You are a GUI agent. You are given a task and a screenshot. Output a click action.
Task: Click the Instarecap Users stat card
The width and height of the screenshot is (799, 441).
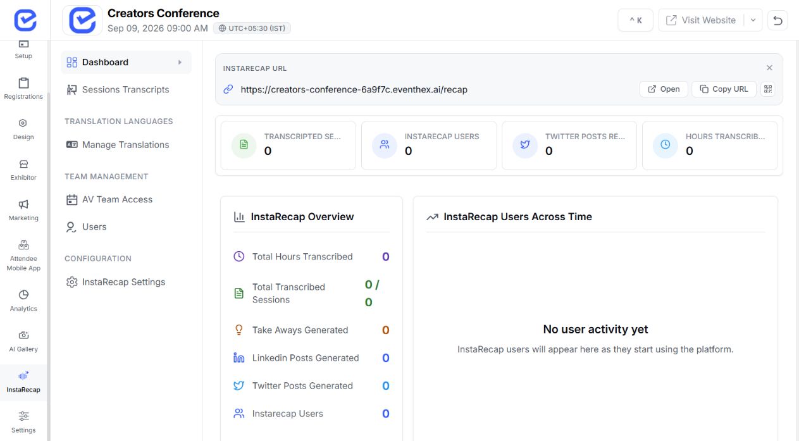(x=428, y=146)
